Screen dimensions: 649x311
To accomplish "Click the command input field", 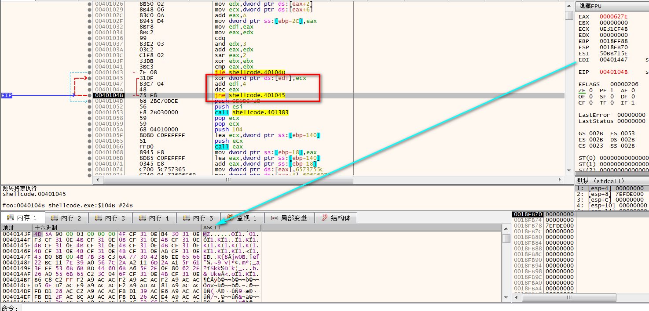I will pos(334,308).
